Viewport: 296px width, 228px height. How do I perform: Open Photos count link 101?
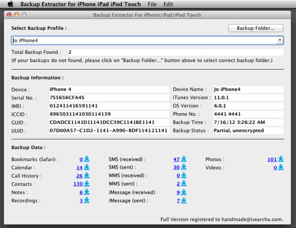(272, 159)
